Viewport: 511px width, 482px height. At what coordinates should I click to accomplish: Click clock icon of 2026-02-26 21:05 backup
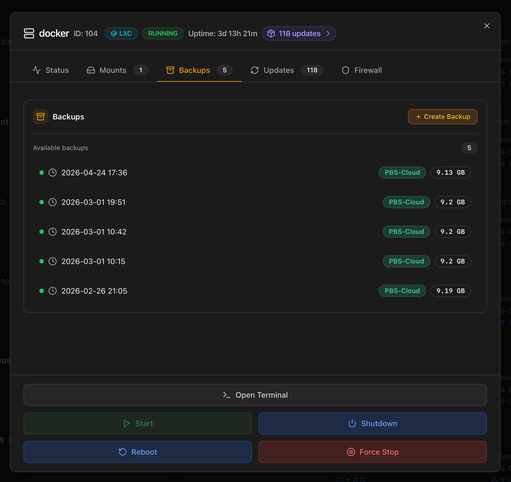(53, 291)
